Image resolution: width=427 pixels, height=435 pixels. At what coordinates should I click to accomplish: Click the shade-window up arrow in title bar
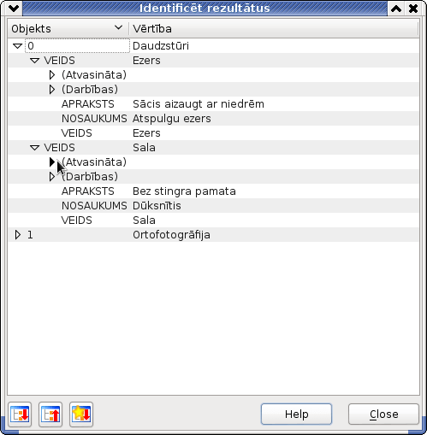(x=396, y=9)
